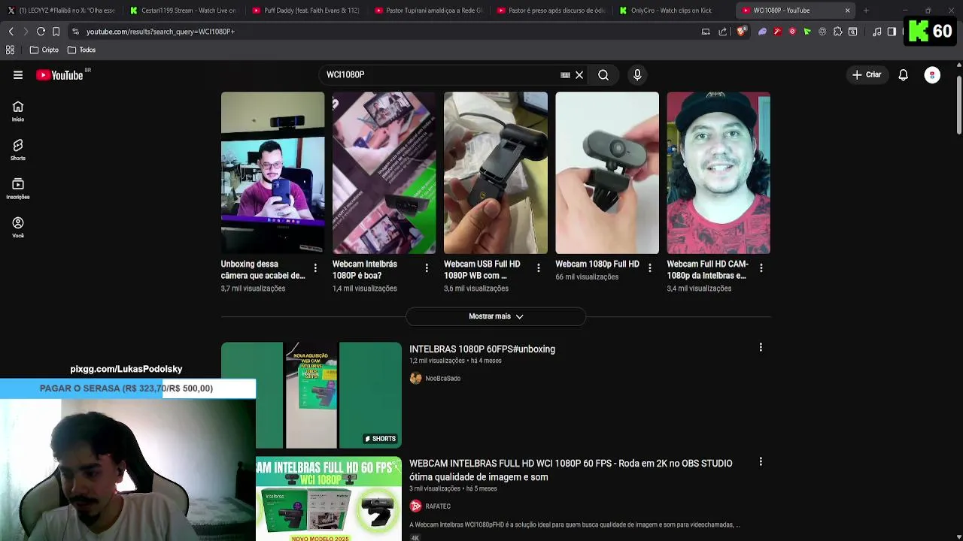This screenshot has width=963, height=541.
Task: Switch to the OnlyCiro Kick clips tab
Action: point(673,11)
